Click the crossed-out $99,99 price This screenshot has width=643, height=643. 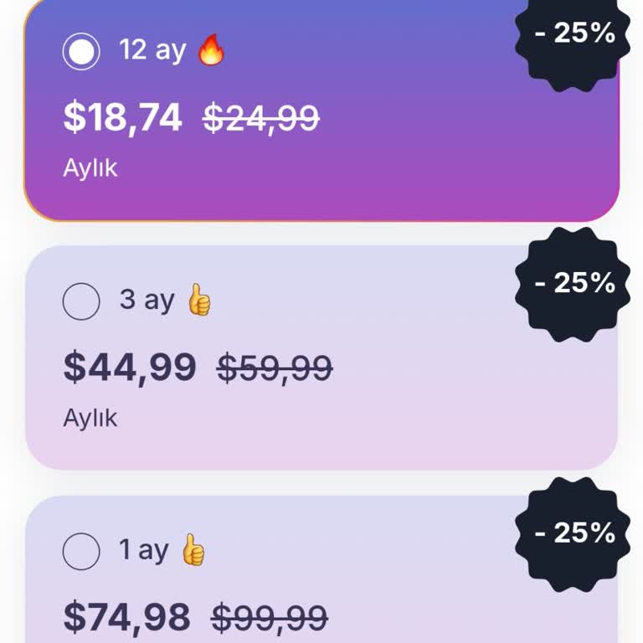click(x=269, y=619)
